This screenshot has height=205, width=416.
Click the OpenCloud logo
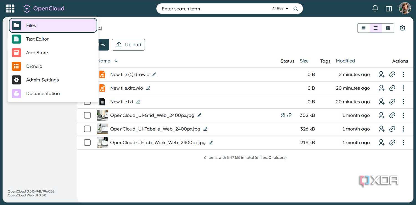coord(44,9)
